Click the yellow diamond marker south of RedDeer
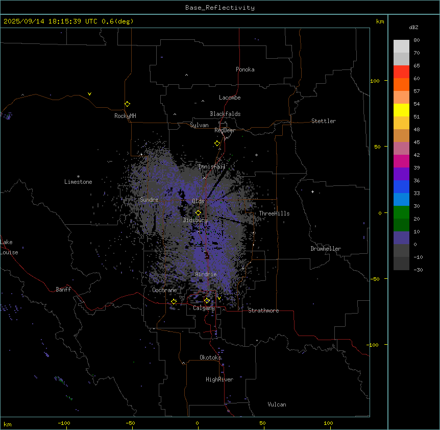The image size is (440, 430). [x=217, y=144]
